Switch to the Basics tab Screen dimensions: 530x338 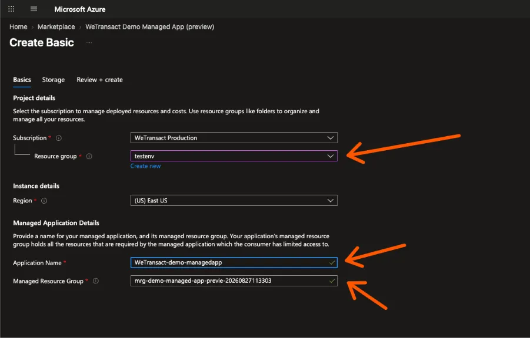click(22, 80)
